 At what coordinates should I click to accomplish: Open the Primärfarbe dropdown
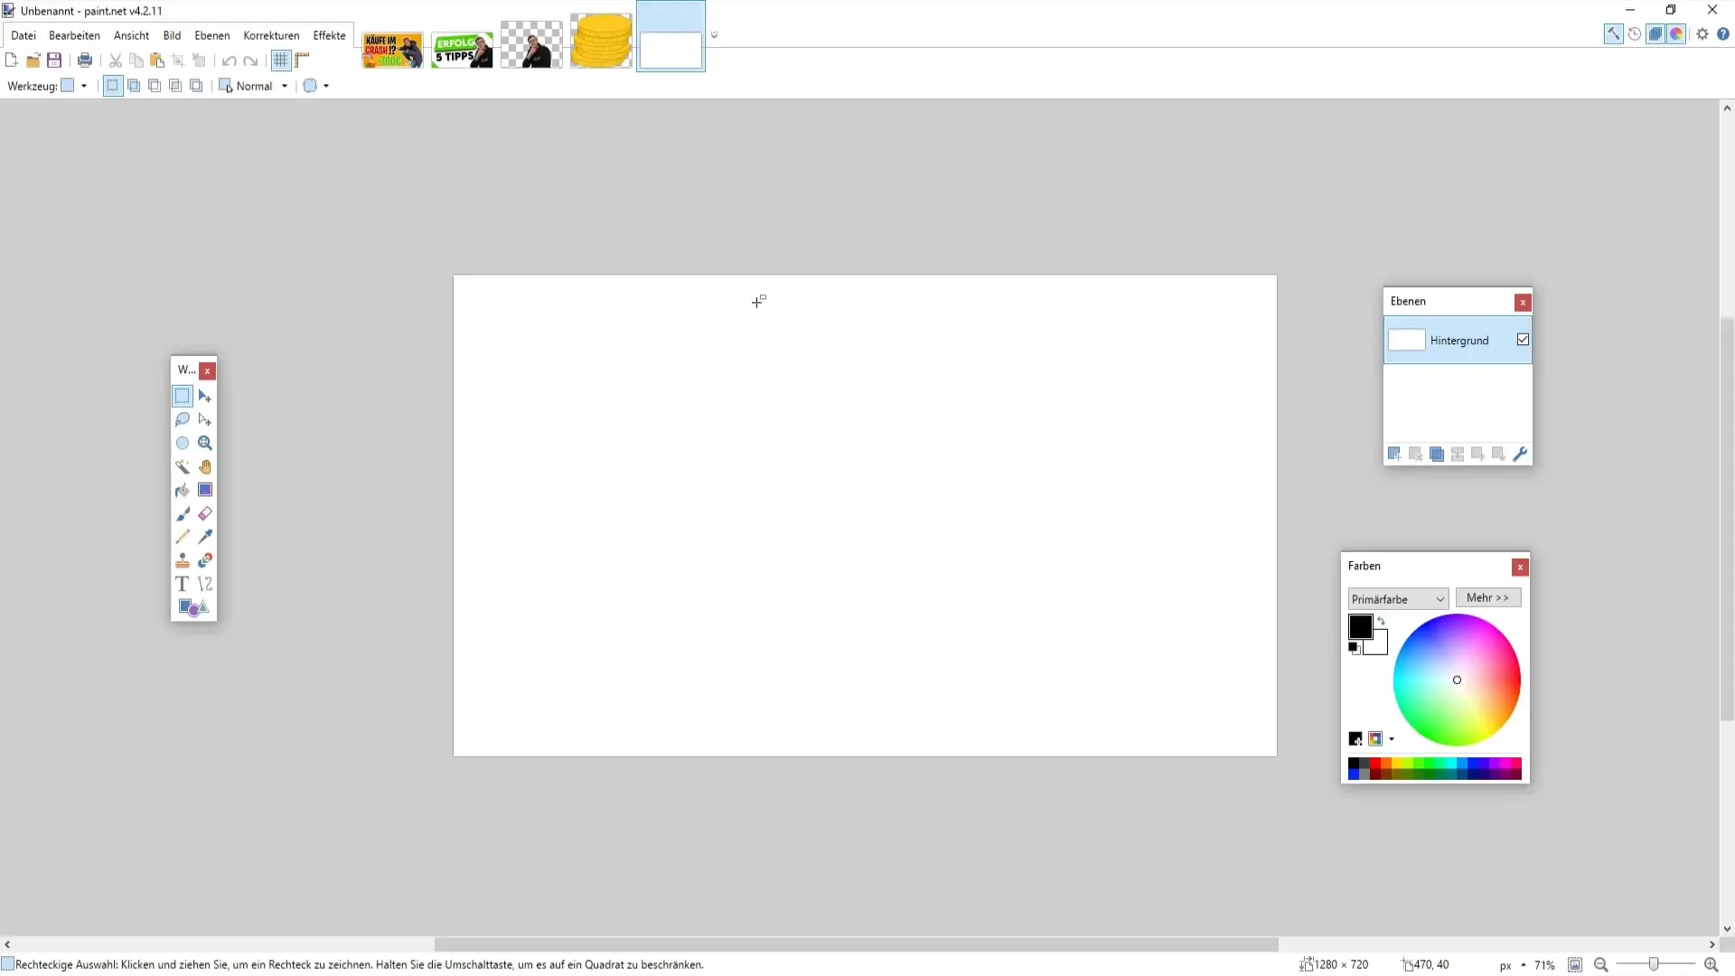pyautogui.click(x=1397, y=599)
